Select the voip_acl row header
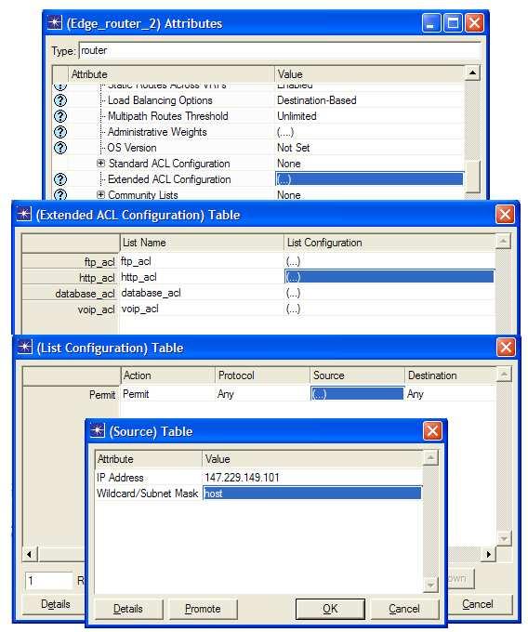Image resolution: width=528 pixels, height=632 pixels. 70,309
